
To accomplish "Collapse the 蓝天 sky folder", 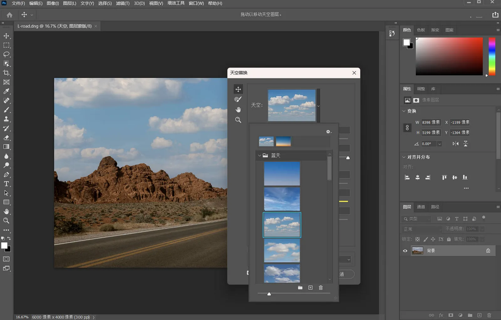I will coord(259,155).
